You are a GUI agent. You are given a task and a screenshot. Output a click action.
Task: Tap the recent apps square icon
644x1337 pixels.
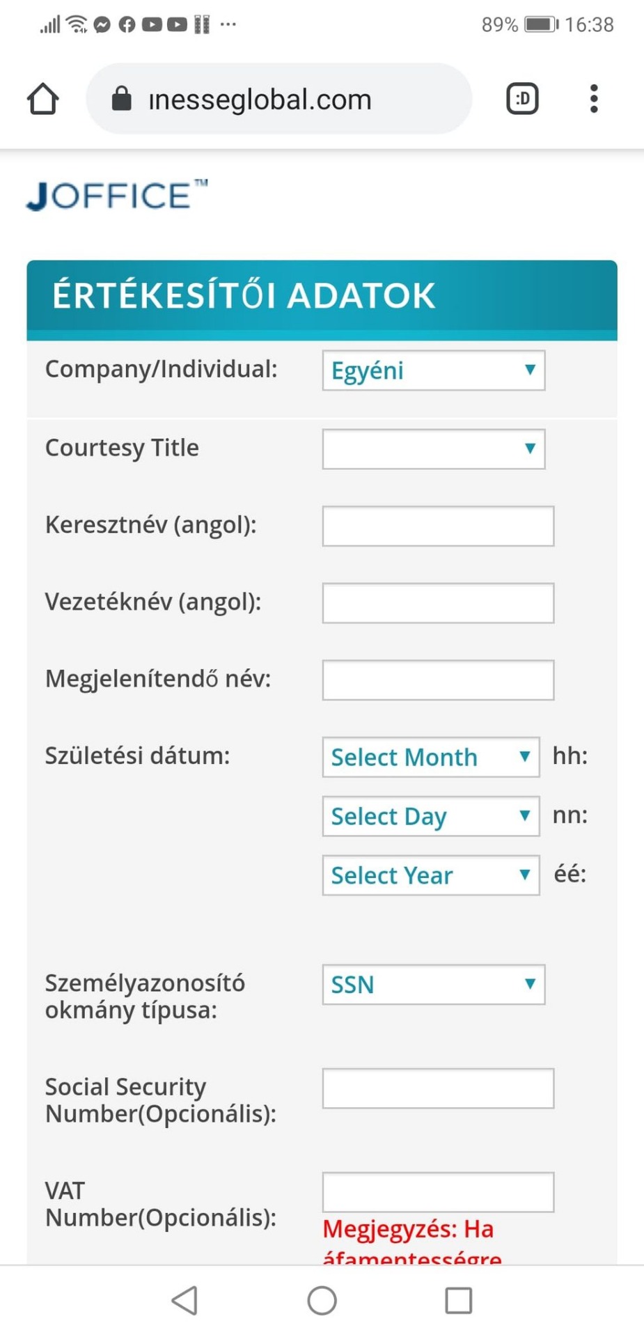[458, 1299]
